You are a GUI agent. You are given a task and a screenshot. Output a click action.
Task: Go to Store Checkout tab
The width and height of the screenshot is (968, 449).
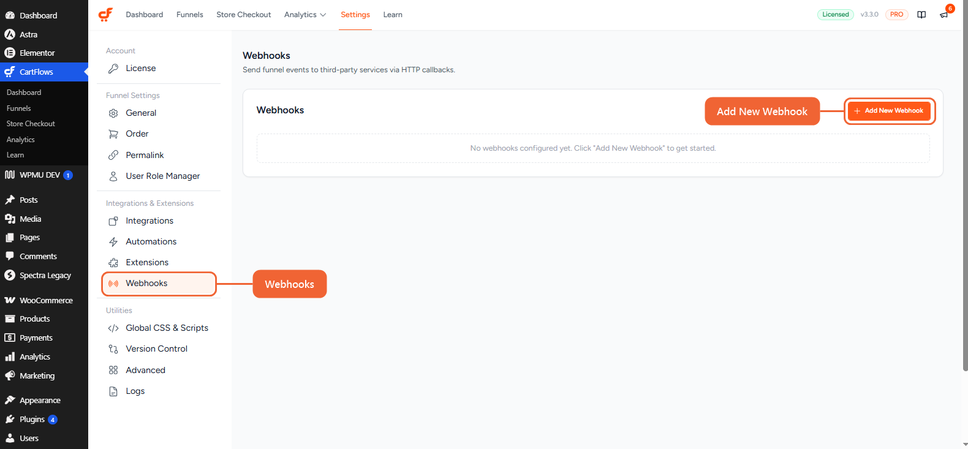[244, 15]
